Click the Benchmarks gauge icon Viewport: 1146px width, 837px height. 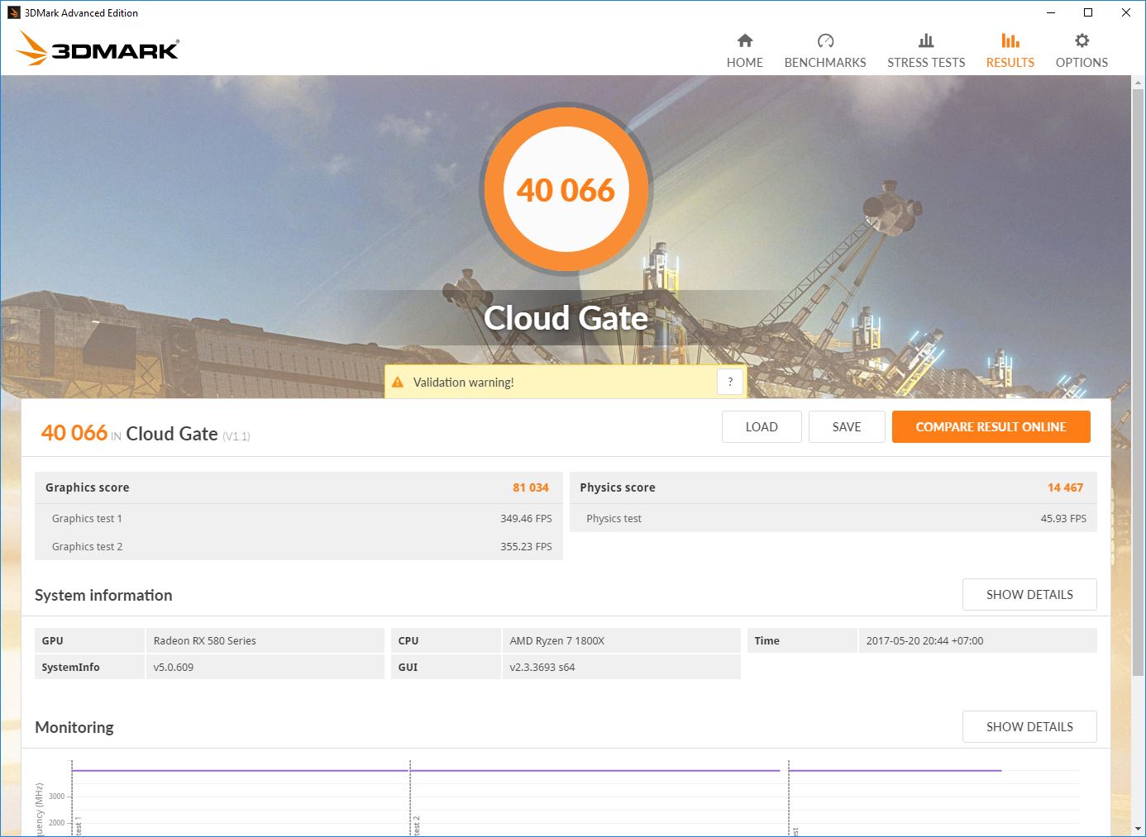pyautogui.click(x=825, y=40)
